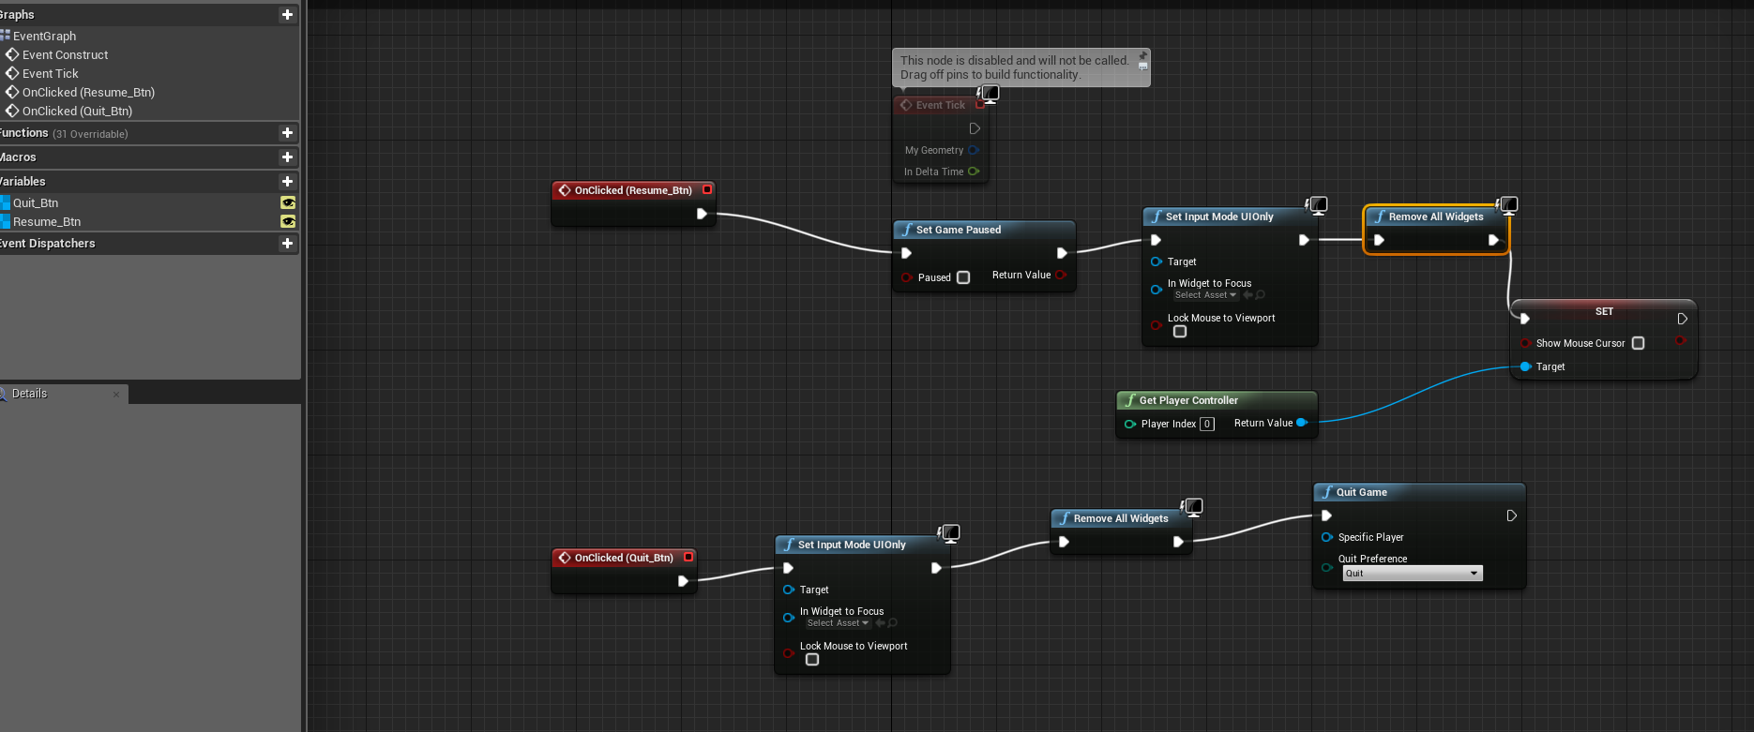Click OnClicked (Resume_Btn) node exec output pin
1754x732 pixels.
702,214
